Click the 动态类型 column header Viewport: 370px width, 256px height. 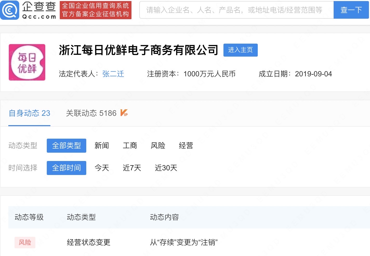[81, 217]
